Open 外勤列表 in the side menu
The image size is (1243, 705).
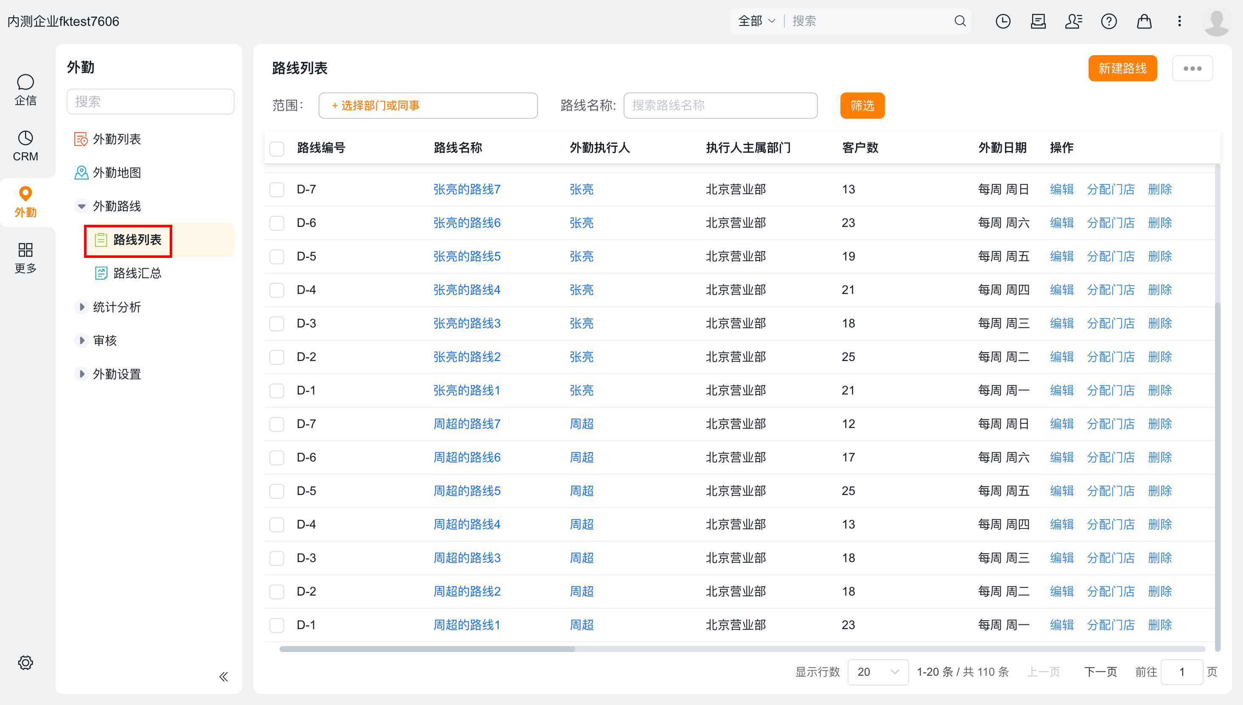[x=107, y=139]
